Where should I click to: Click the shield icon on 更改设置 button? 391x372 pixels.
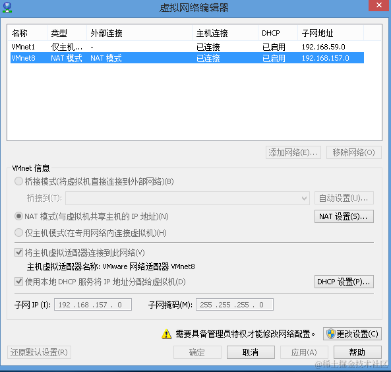click(x=330, y=334)
